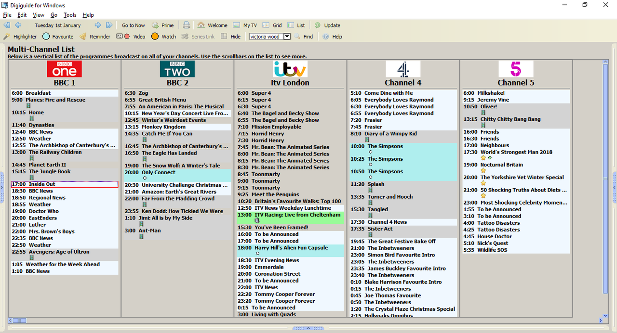Go to next day arrow
The height and width of the screenshot is (333, 617).
[98, 25]
